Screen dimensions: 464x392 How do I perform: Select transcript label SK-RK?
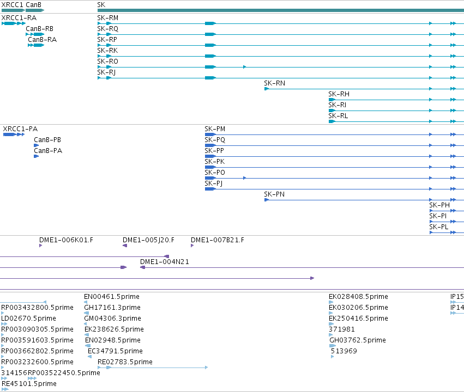[x=107, y=51]
